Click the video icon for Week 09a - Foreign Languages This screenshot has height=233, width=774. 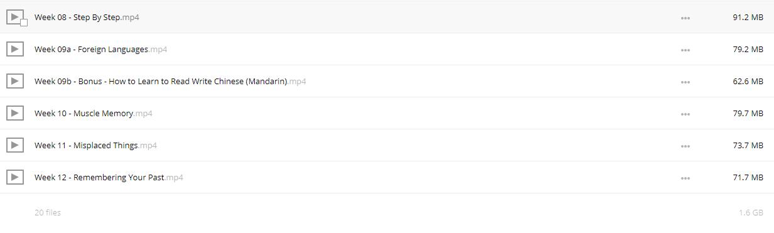(14, 49)
